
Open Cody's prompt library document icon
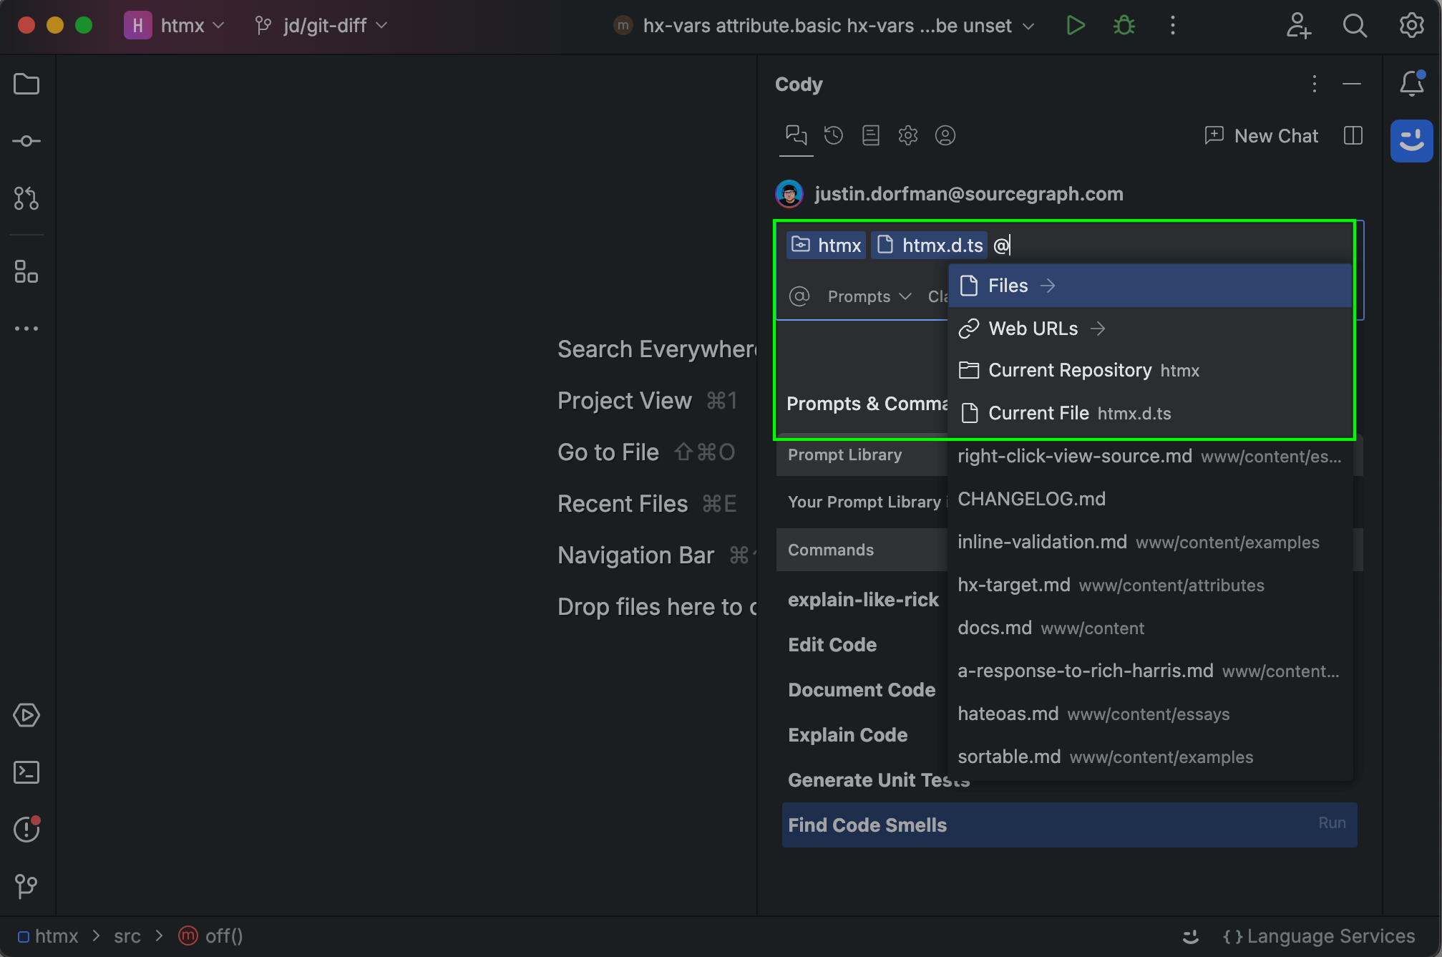(870, 135)
